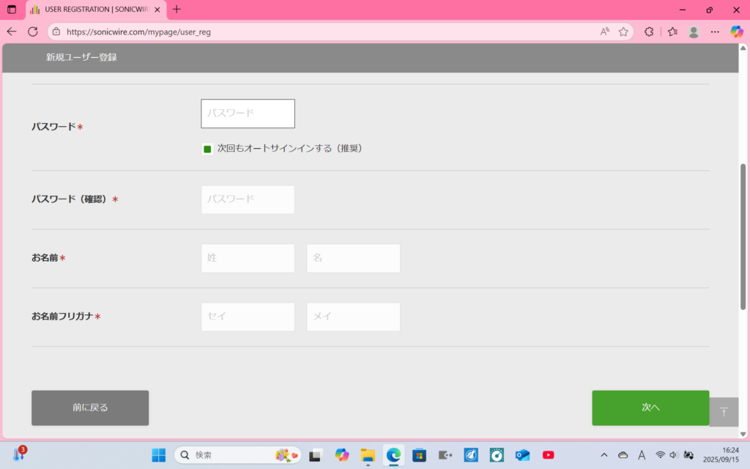Open File Explorer from taskbar
Viewport: 750px width, 469px height.
[x=368, y=455]
